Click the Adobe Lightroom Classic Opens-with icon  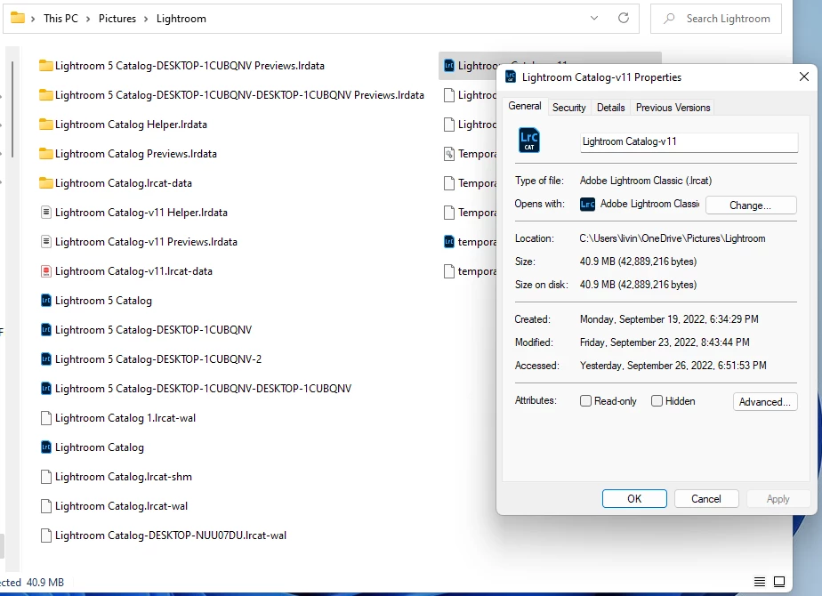587,204
